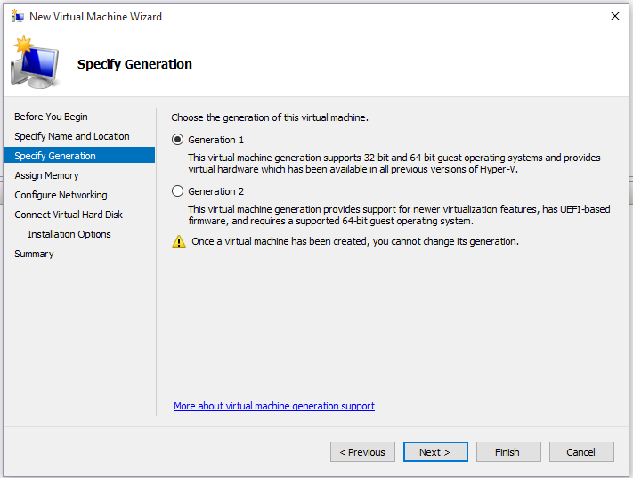Viewport: 633px width, 478px height.
Task: Go to Before You Begin step
Action: pos(51,117)
